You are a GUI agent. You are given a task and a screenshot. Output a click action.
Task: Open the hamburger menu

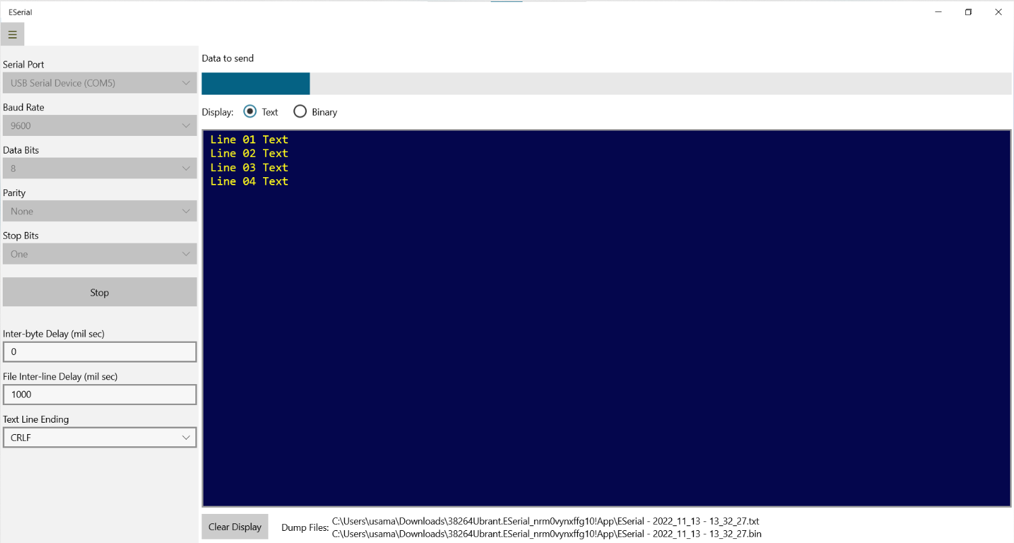tap(12, 34)
